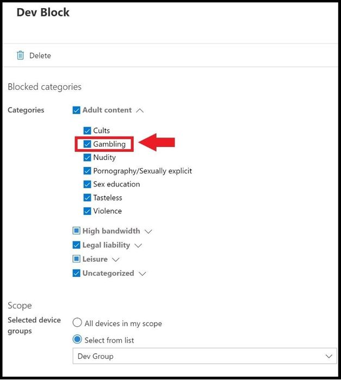Toggle the Gambling checkbox

point(87,144)
